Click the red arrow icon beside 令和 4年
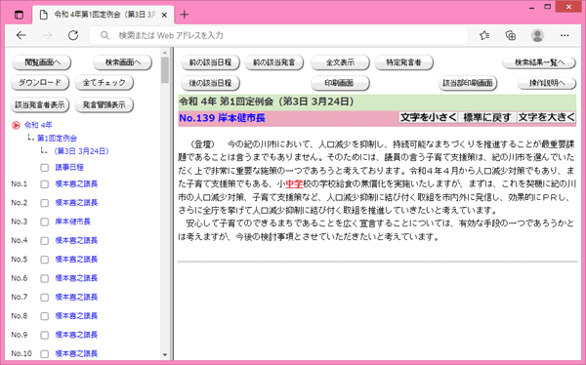The height and width of the screenshot is (365, 586). coord(16,125)
